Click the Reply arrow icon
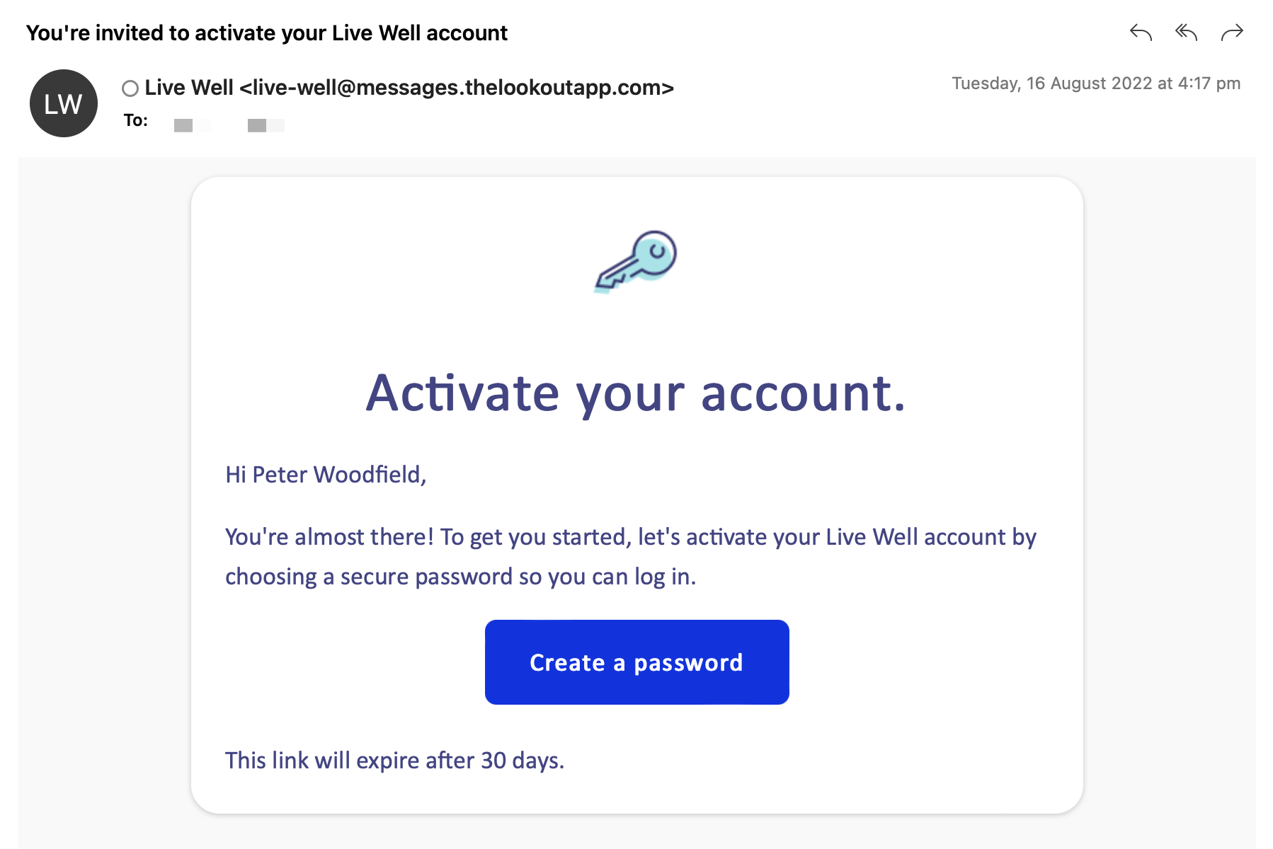 coord(1141,33)
